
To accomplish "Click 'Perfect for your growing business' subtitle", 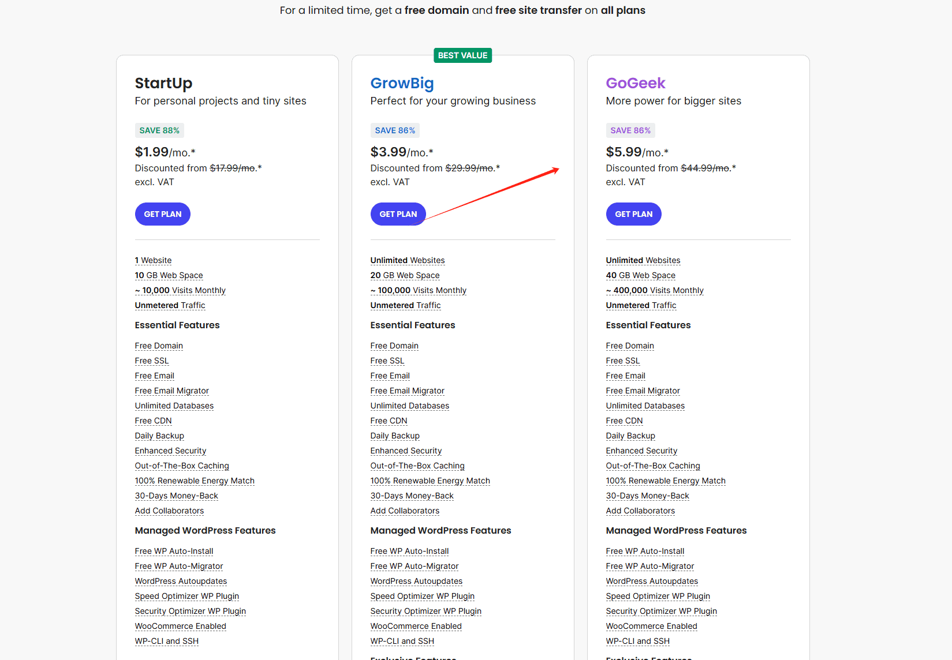I will (453, 101).
